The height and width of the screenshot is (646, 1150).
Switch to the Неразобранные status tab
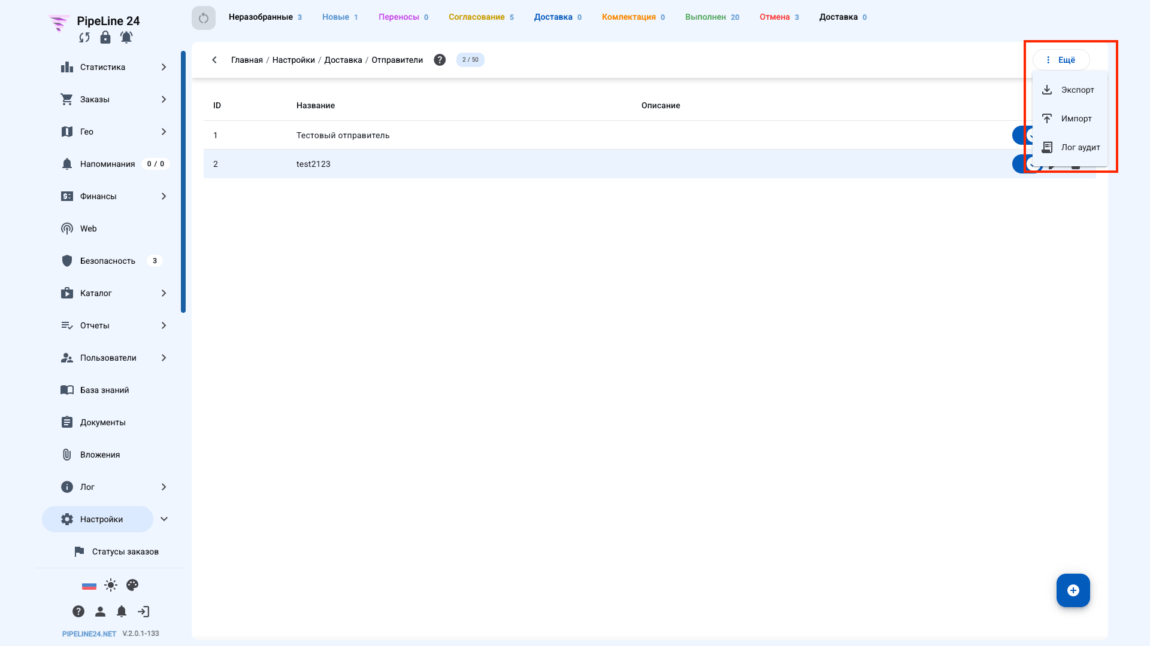[x=265, y=17]
